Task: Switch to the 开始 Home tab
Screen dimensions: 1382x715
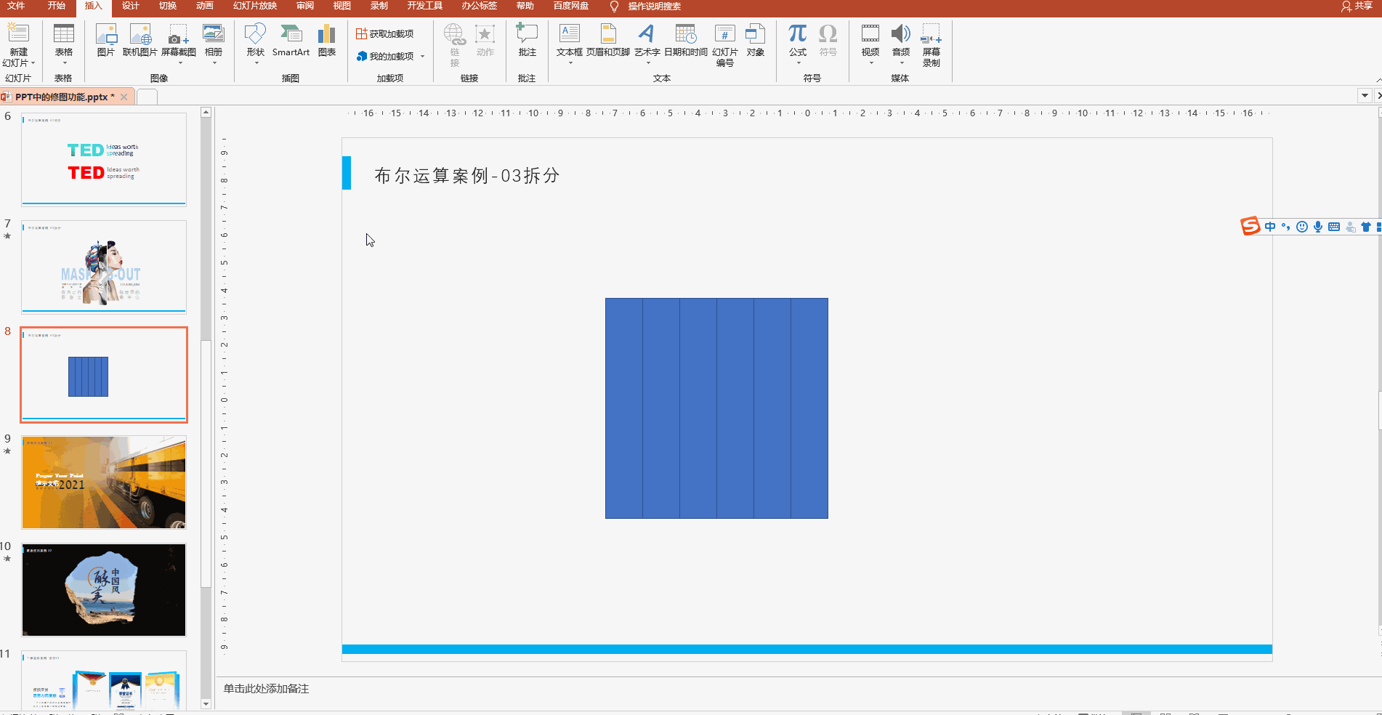Action: (56, 6)
